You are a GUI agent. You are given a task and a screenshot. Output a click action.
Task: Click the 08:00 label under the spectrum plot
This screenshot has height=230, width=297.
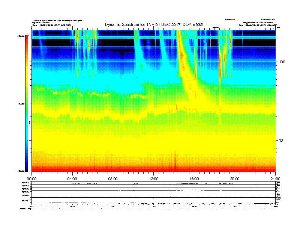tap(113, 179)
